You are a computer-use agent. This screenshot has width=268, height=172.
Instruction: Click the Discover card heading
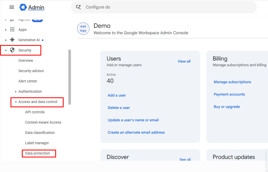coord(118,157)
